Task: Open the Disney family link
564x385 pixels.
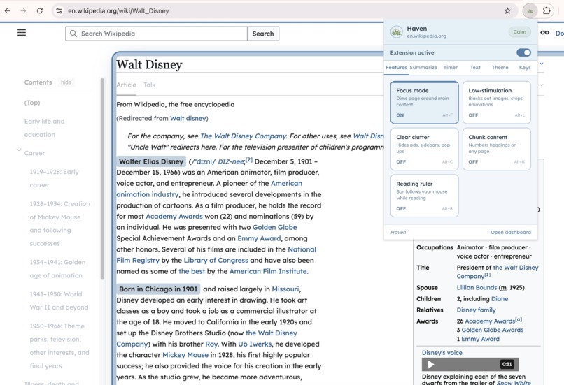Action: [x=477, y=310]
